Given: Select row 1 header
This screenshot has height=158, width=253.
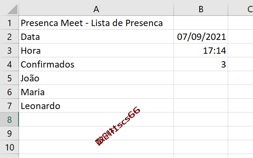Looking at the screenshot, I should coord(9,23).
